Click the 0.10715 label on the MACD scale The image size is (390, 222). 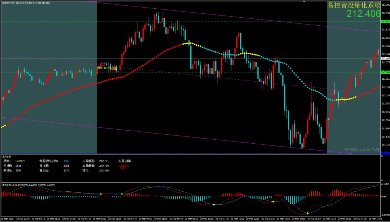pyautogui.click(x=386, y=185)
